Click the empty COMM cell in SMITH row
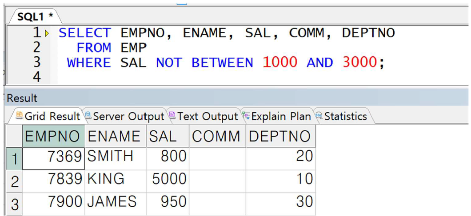This screenshot has width=471, height=216. pos(217,159)
